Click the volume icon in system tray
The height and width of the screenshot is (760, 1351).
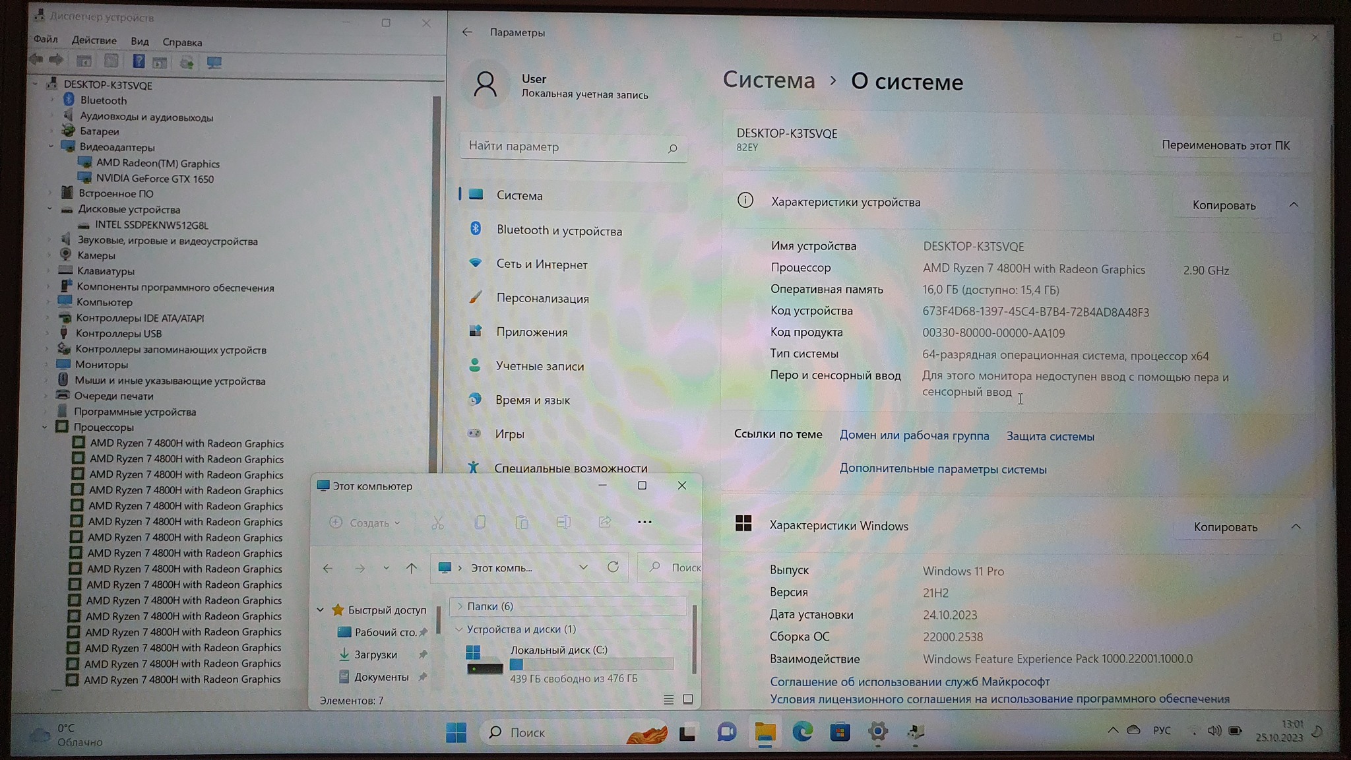(x=1214, y=731)
